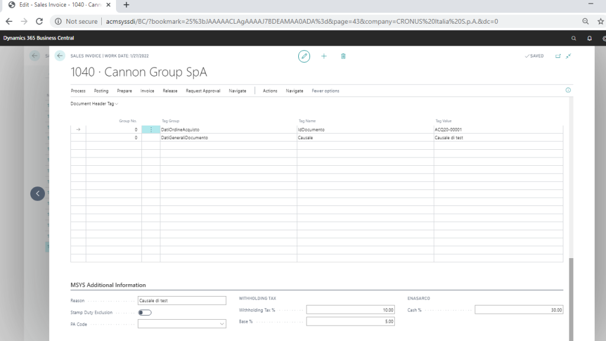
Task: Click the Reason input field
Action: coord(182,301)
